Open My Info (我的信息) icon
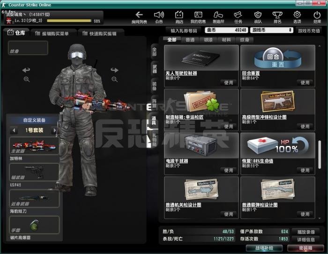Screen dimensions: 328x254 (x=198, y=17)
